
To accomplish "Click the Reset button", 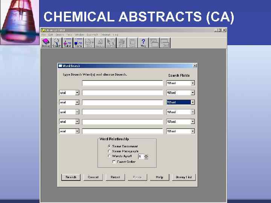I will [115, 177].
